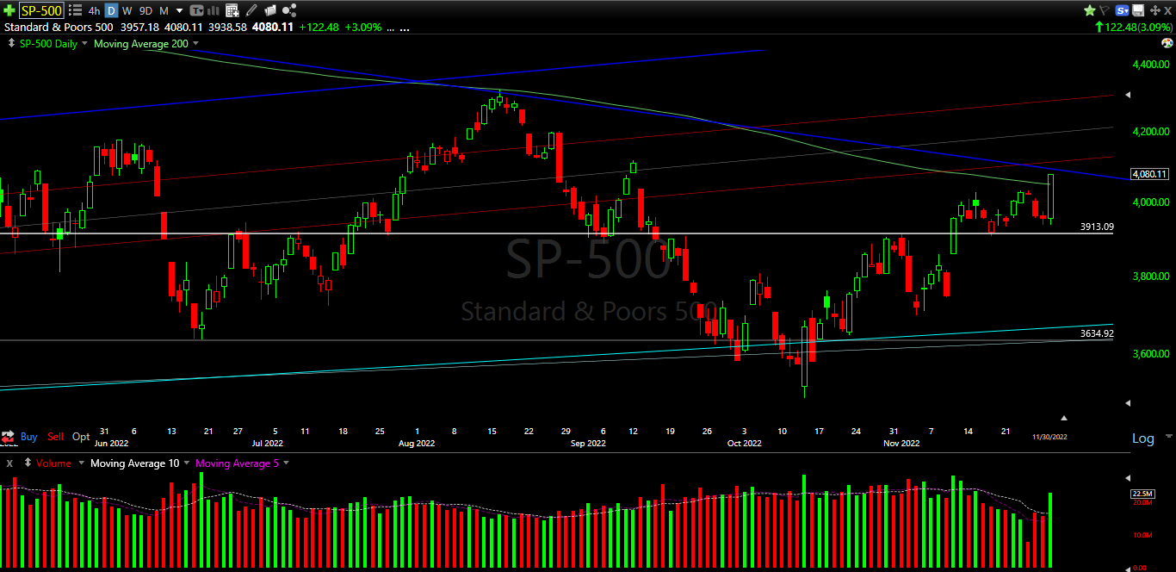Click the 3913.09 horizontal line label
Viewport: 1176px width, 572px height.
coord(1097,227)
